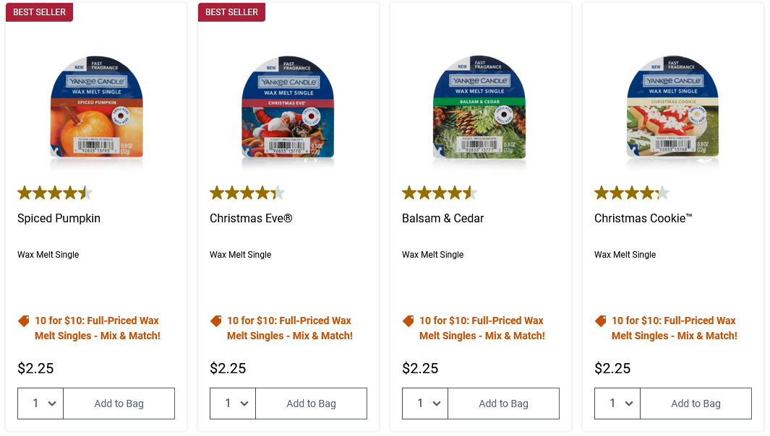
Task: Add Christmas Cookie wax melt to bag
Action: [696, 404]
